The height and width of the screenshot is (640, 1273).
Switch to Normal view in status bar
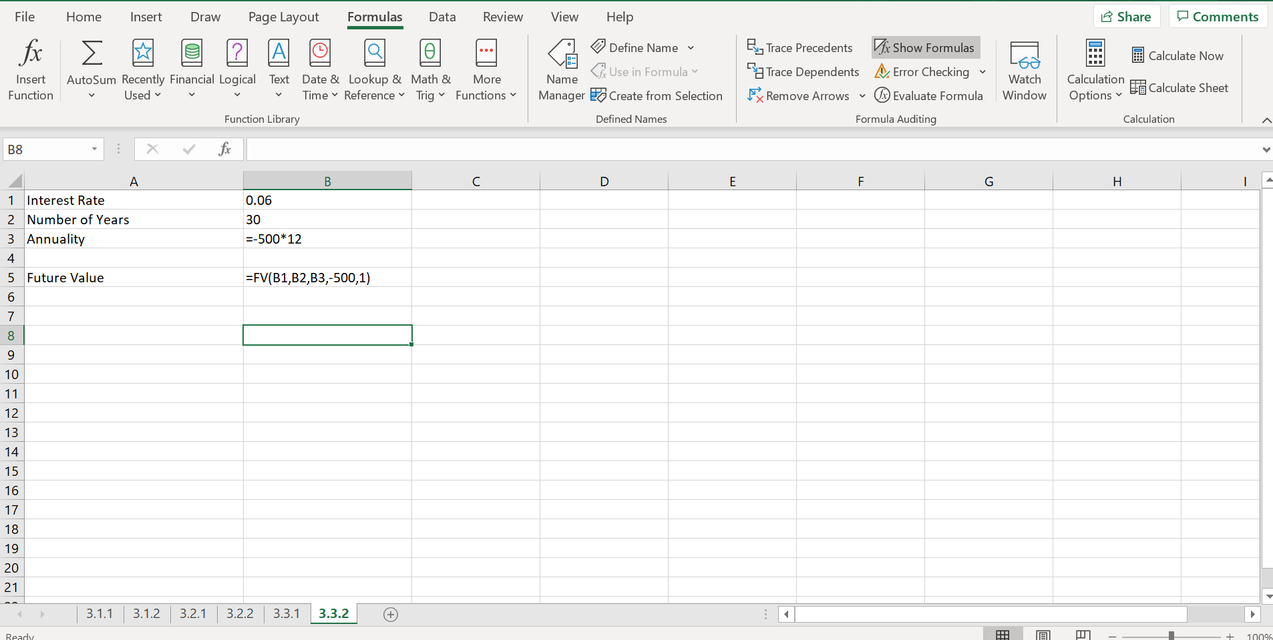click(x=1003, y=635)
